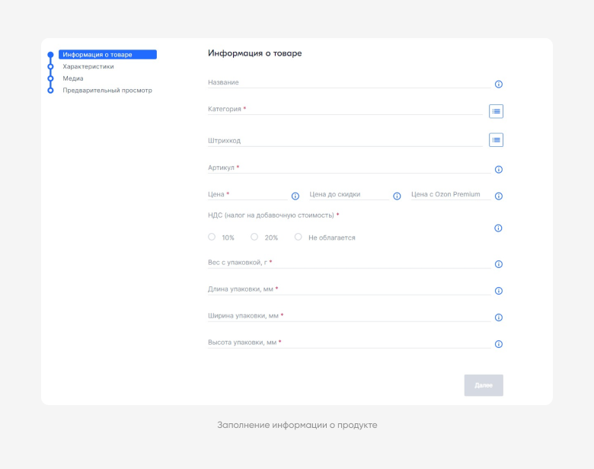Open category list icon beside Категория
594x469 pixels.
(x=496, y=111)
